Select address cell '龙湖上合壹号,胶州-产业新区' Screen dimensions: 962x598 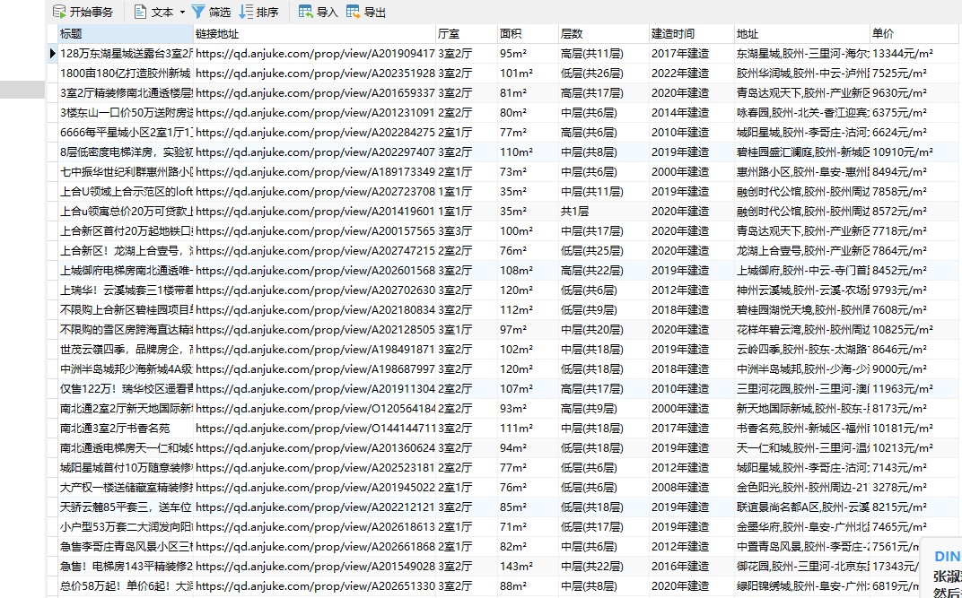802,251
